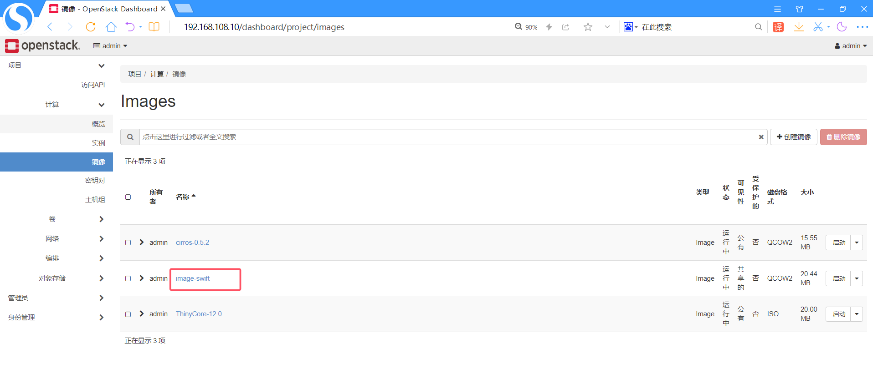Expand the ThinyCore-12.0 row details
The width and height of the screenshot is (873, 379).
point(142,313)
